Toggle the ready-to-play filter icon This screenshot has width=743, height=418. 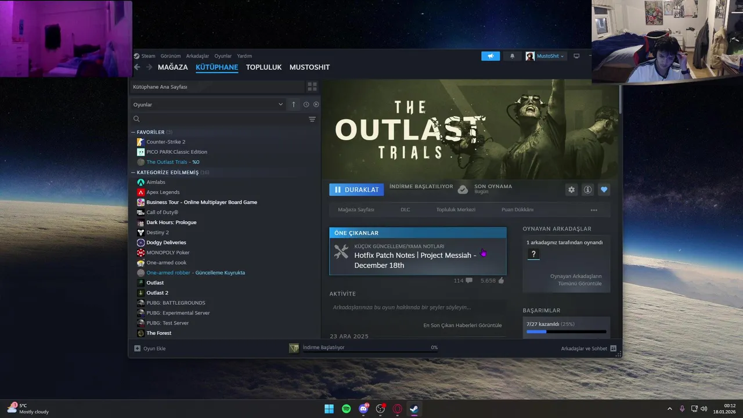[316, 105]
